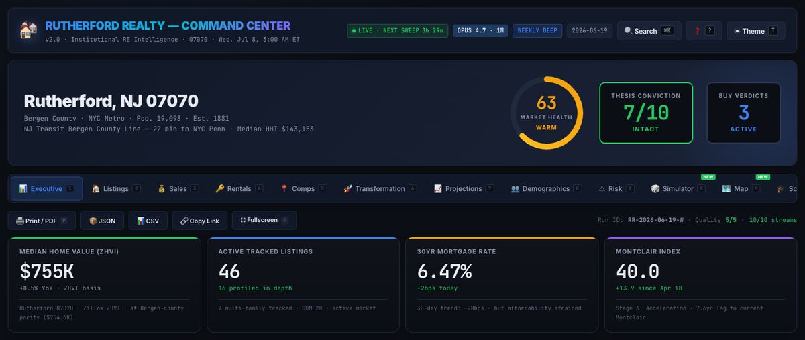The height and width of the screenshot is (340, 805).
Task: Click RUTHERFORD REALTY — COMMAND CENTER title
Action: point(168,25)
